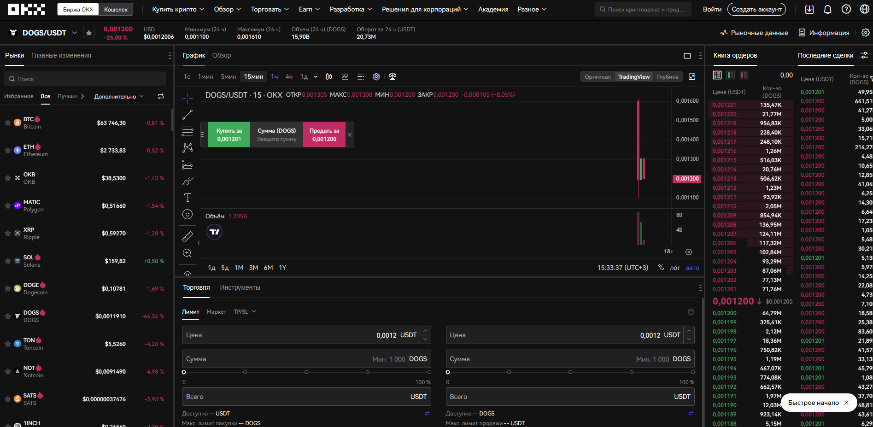
Task: Switch to the Кошелек mode
Action: (x=116, y=9)
